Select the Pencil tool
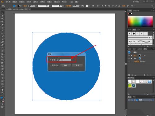Image resolution: width=155 pixels, height=116 pixels. coord(2,39)
